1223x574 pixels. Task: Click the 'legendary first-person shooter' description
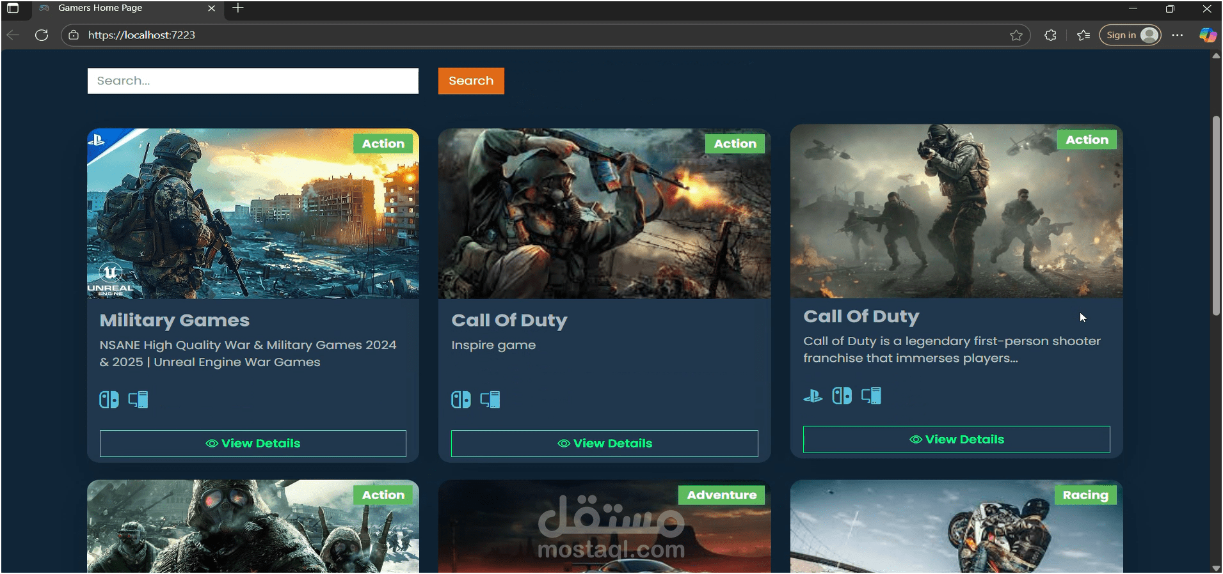[952, 350]
